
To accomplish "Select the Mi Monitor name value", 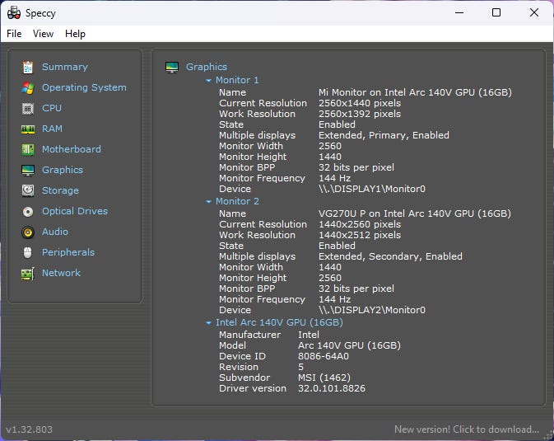I will [x=415, y=92].
